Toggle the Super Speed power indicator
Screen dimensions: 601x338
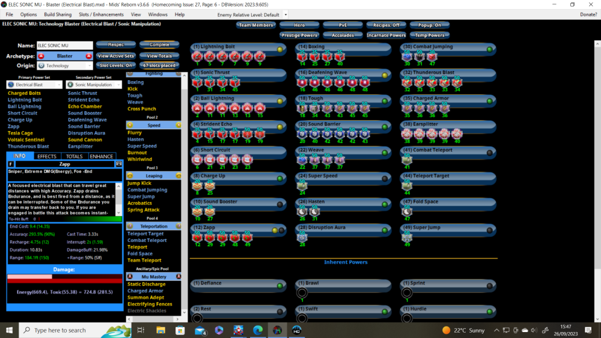385,178
